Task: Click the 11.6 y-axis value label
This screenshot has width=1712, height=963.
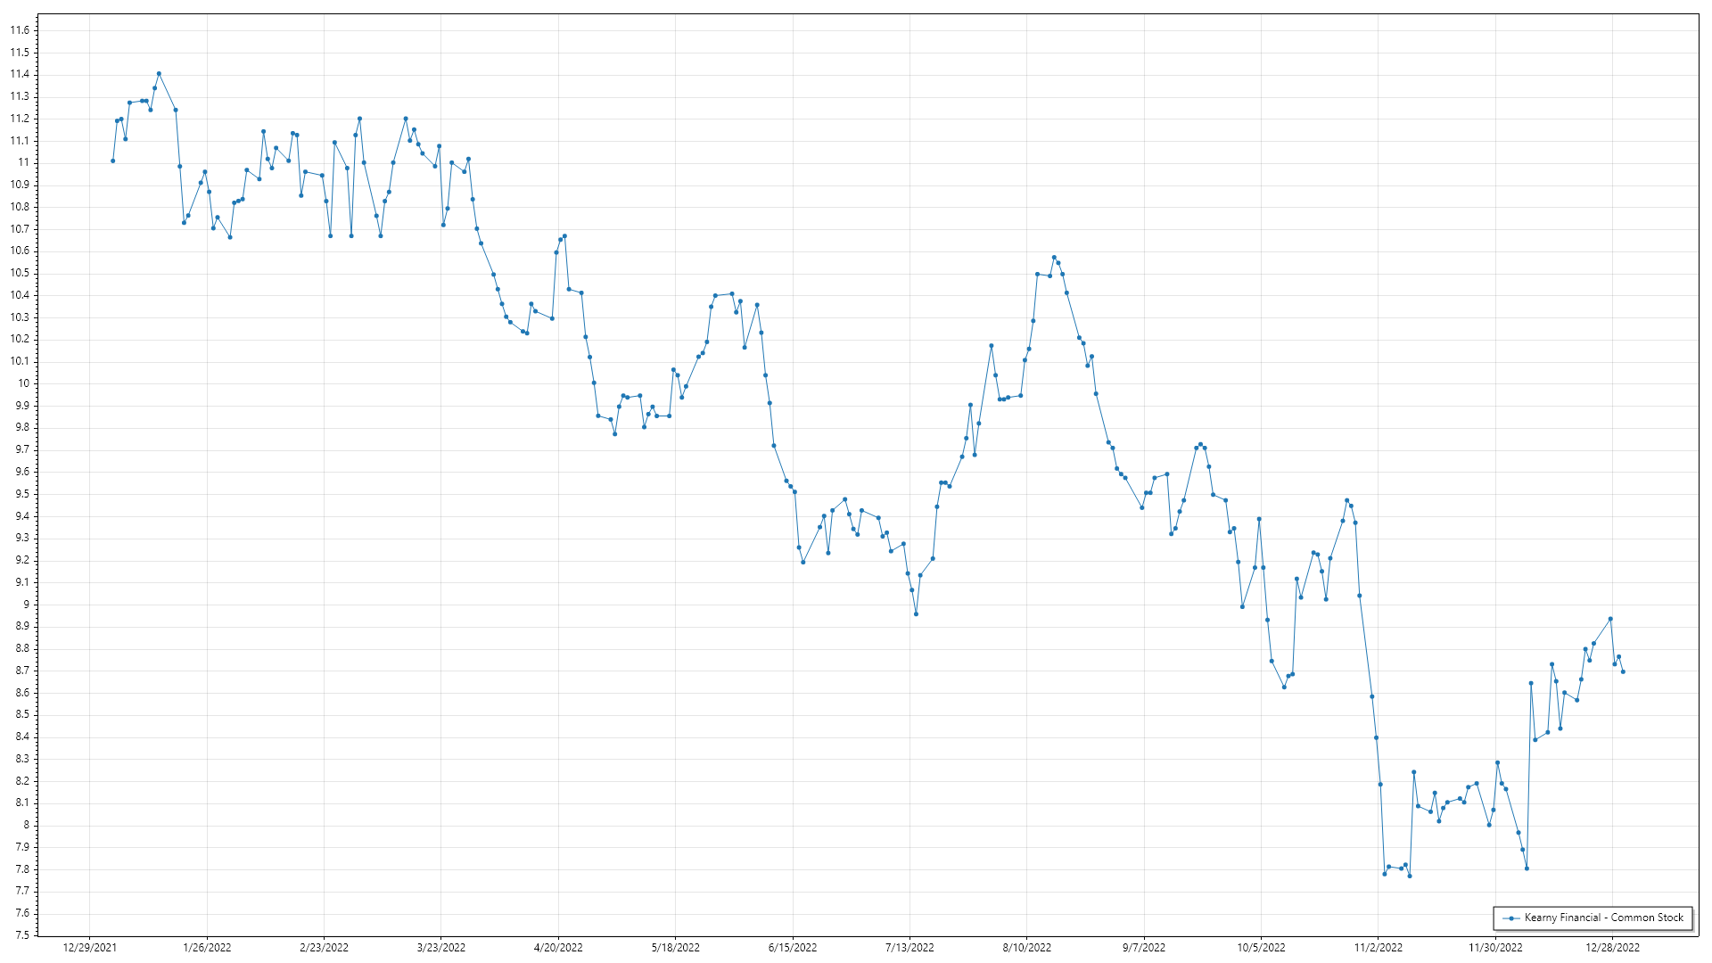Action: [20, 30]
